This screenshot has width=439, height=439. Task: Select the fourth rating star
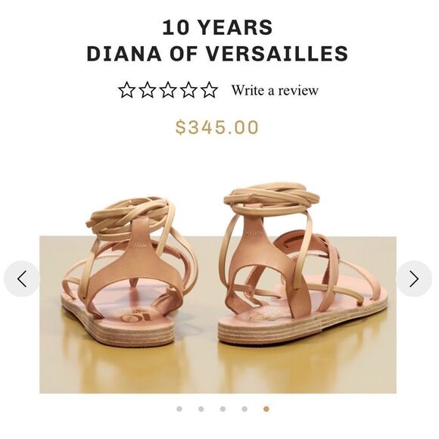click(188, 90)
